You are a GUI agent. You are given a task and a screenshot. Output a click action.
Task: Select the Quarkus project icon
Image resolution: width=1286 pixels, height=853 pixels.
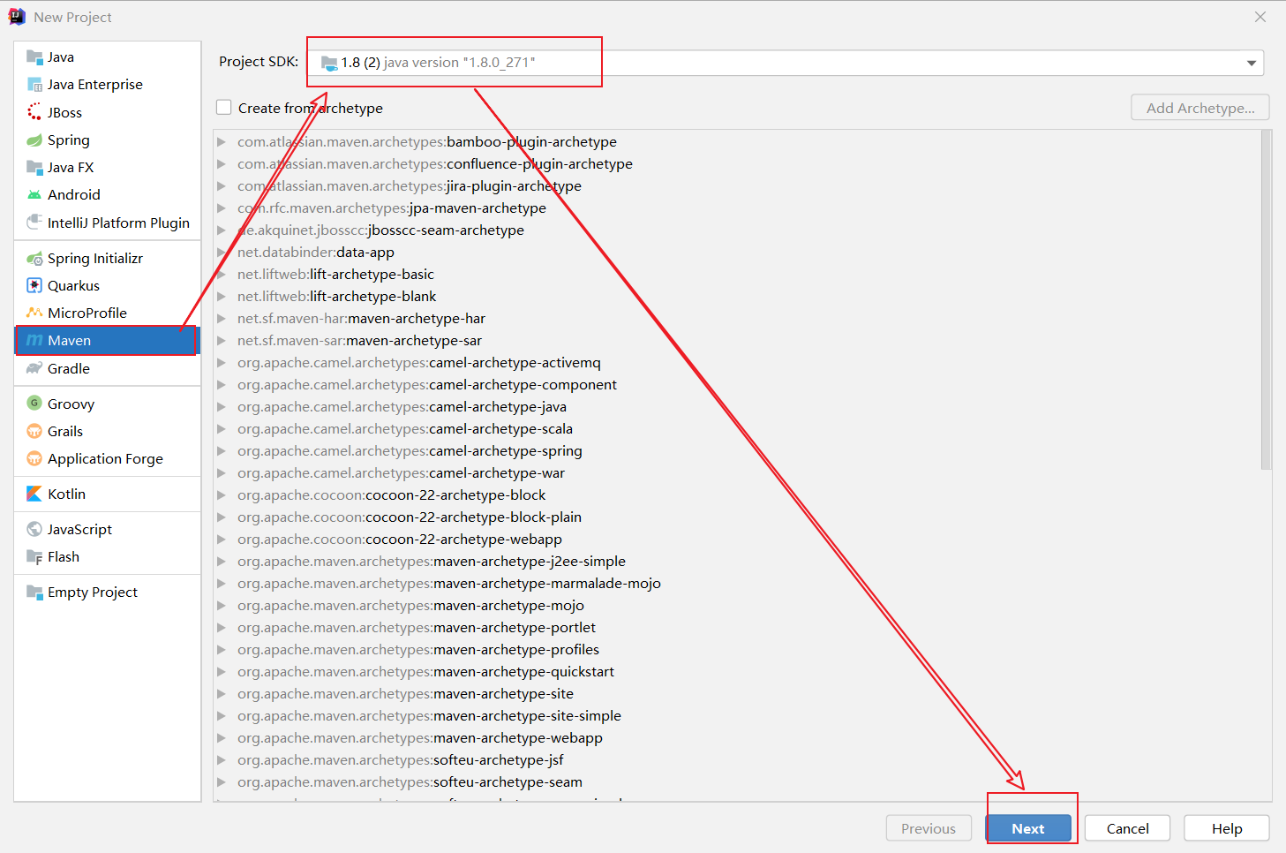click(x=34, y=285)
